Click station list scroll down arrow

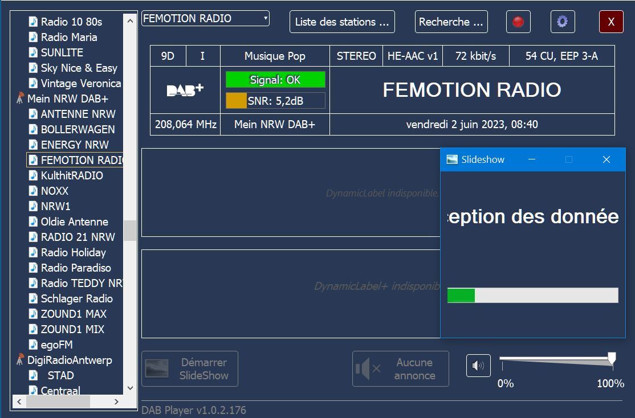(x=130, y=388)
